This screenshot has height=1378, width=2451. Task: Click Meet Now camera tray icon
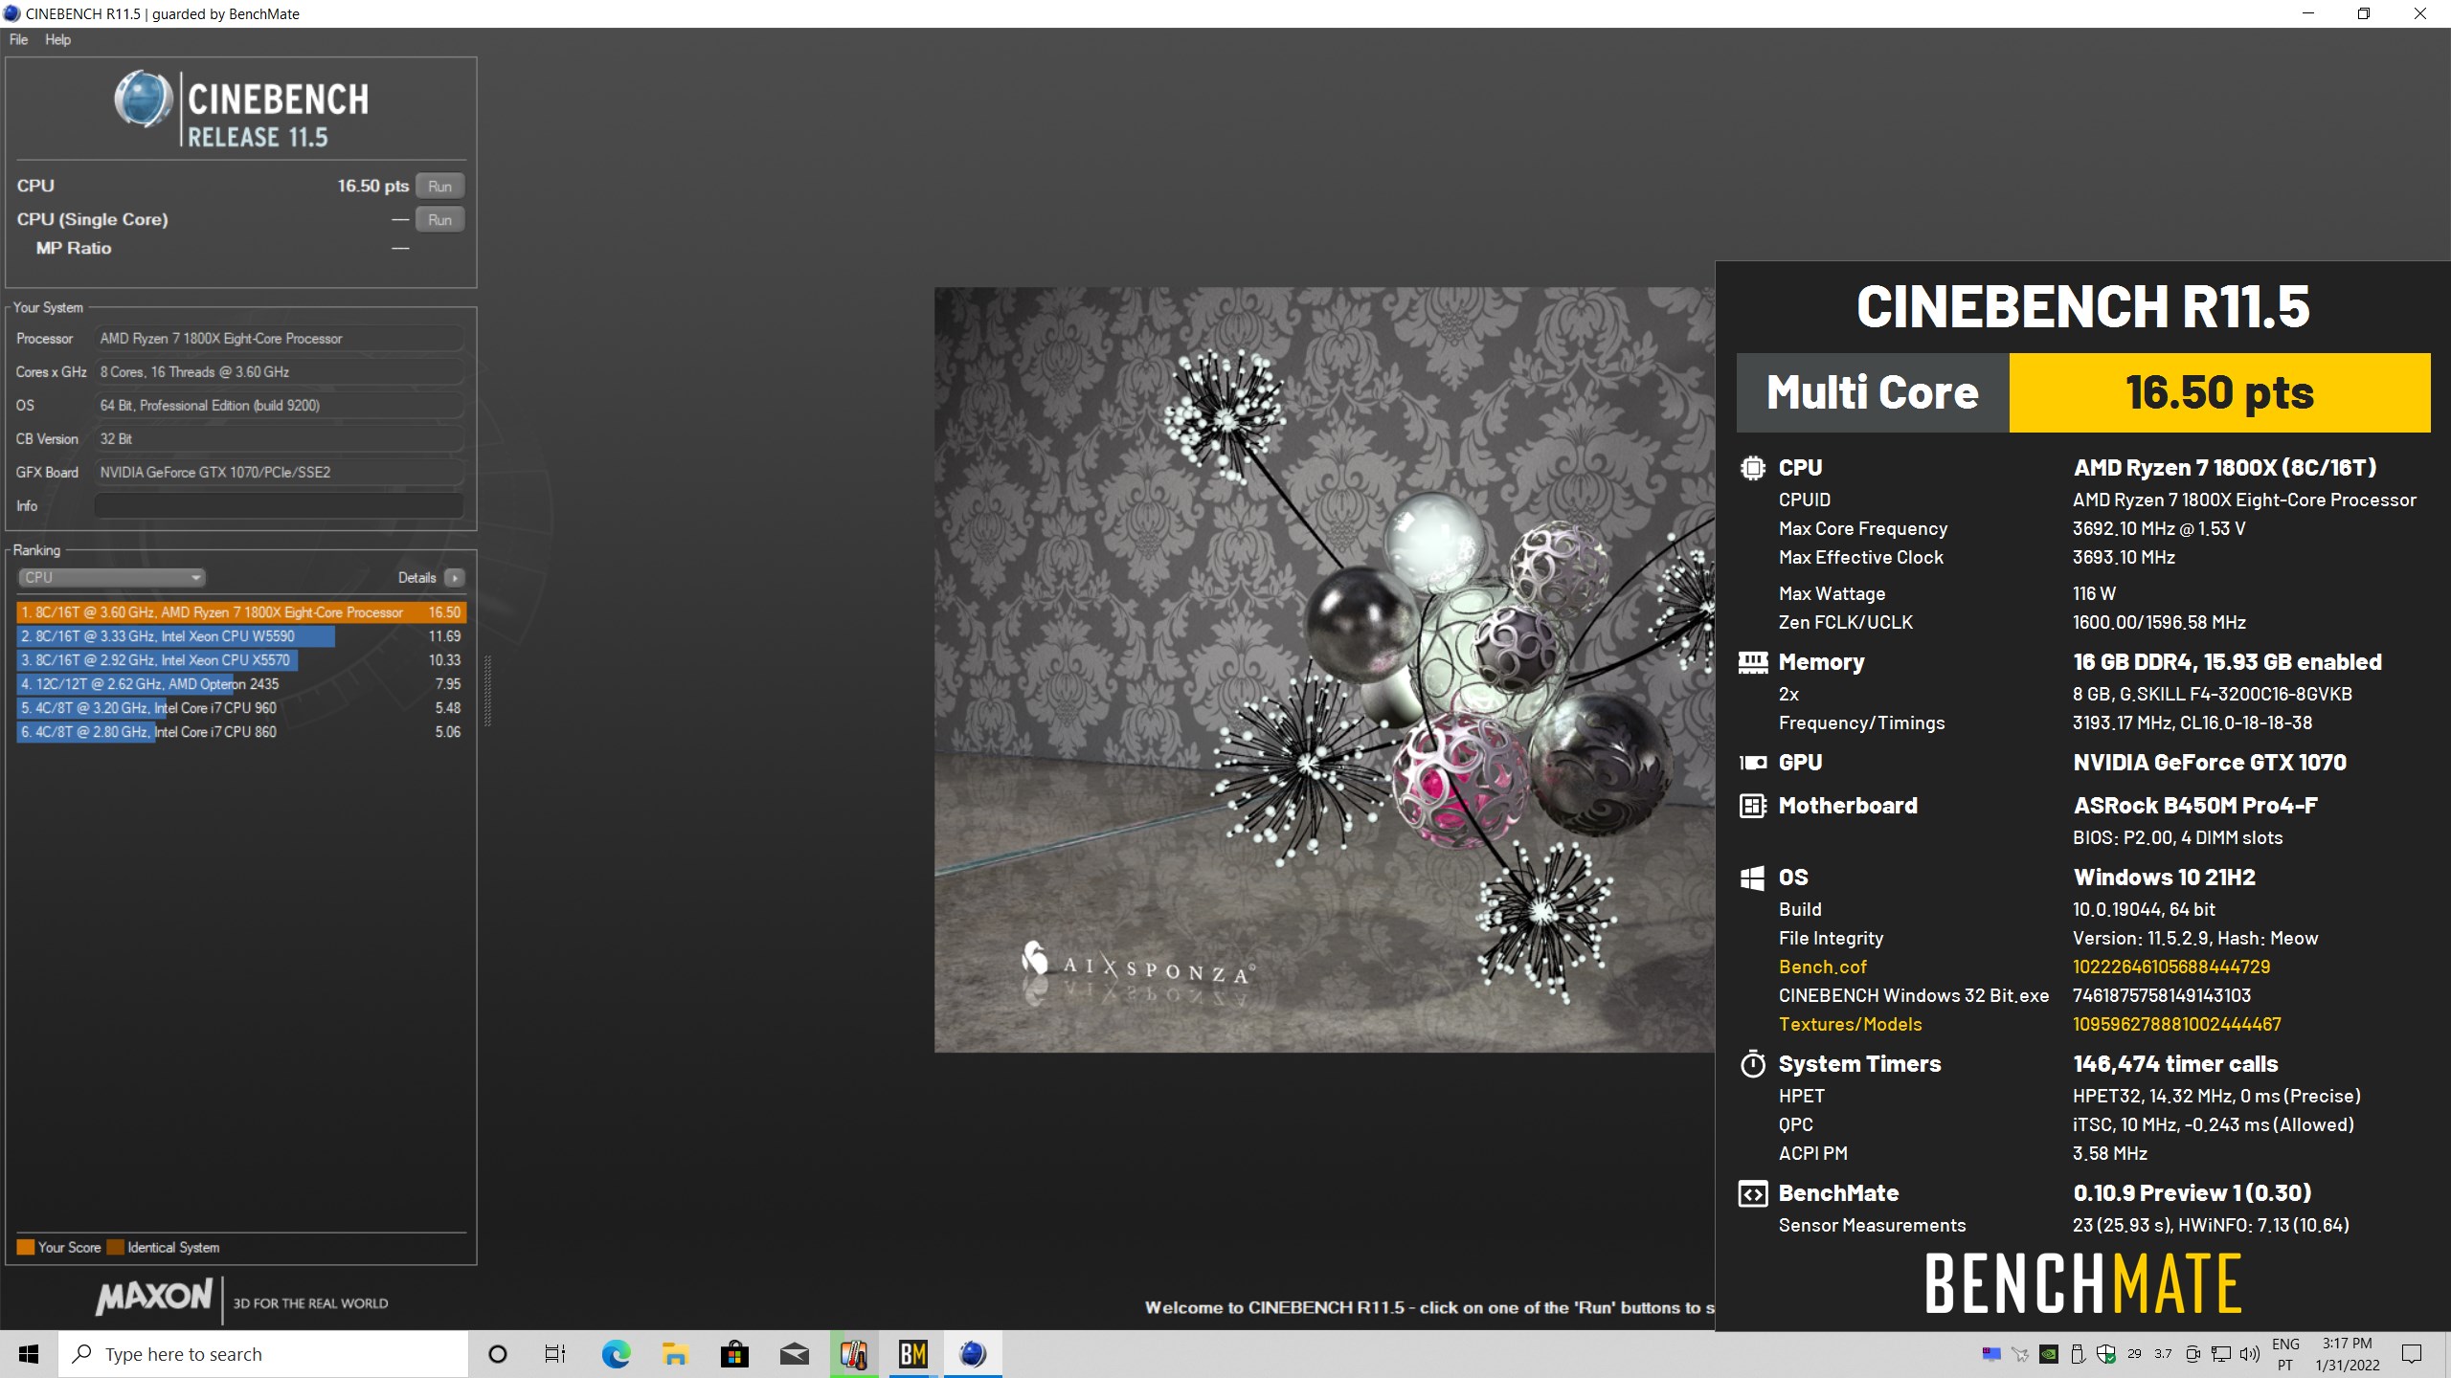(x=2192, y=1354)
